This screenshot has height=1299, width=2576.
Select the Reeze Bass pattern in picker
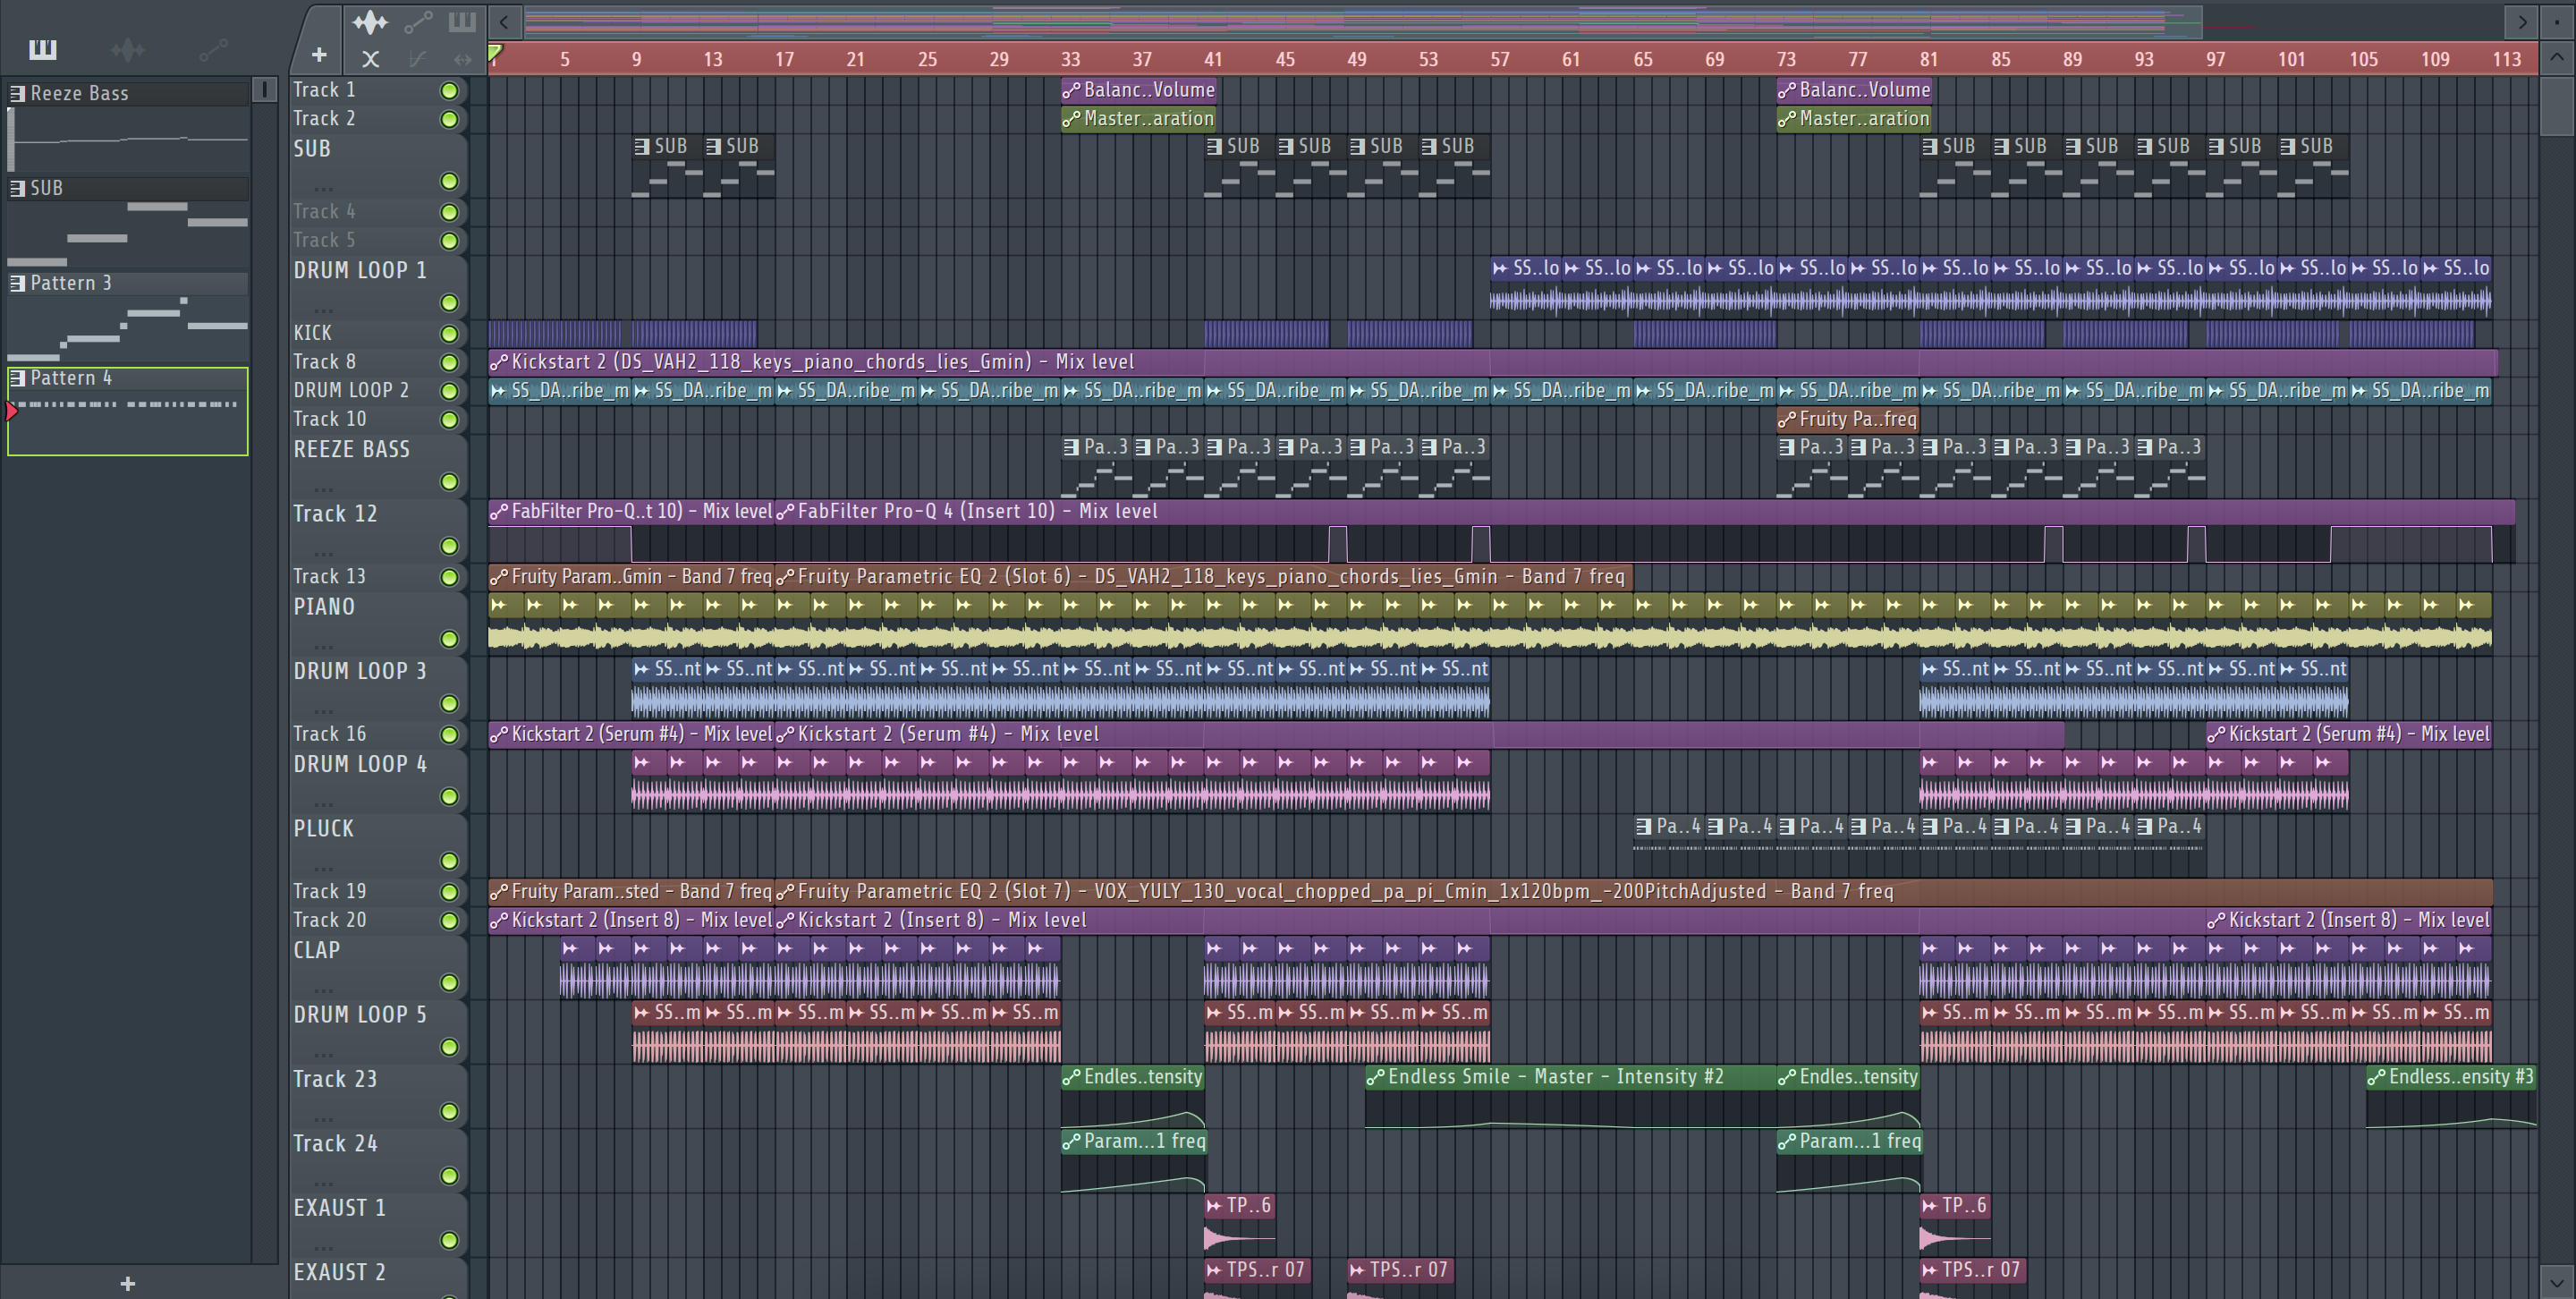128,125
